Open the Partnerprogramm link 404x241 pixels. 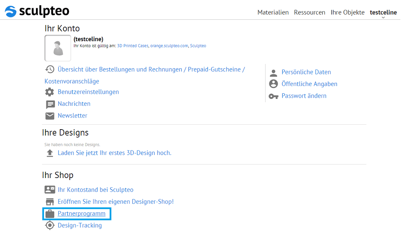pos(82,214)
